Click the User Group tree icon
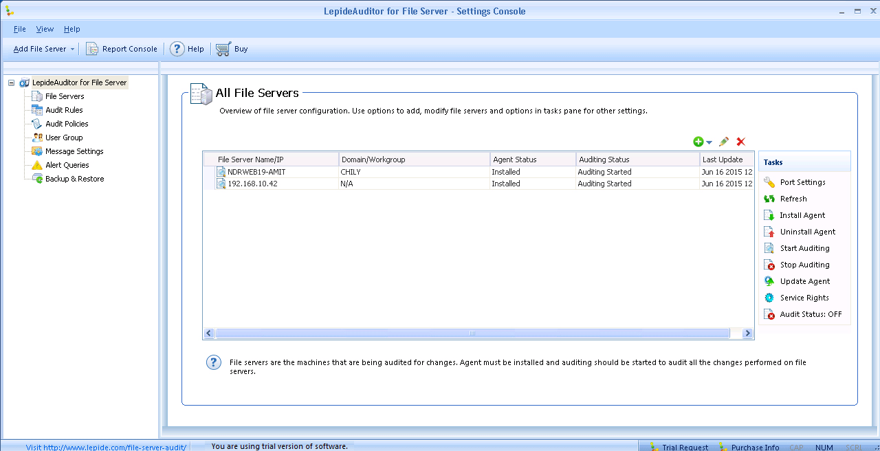Image resolution: width=880 pixels, height=451 pixels. coord(37,137)
